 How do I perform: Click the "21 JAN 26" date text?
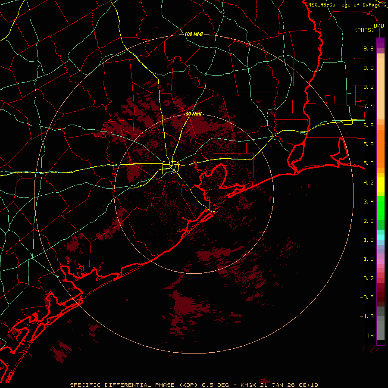tap(278, 385)
